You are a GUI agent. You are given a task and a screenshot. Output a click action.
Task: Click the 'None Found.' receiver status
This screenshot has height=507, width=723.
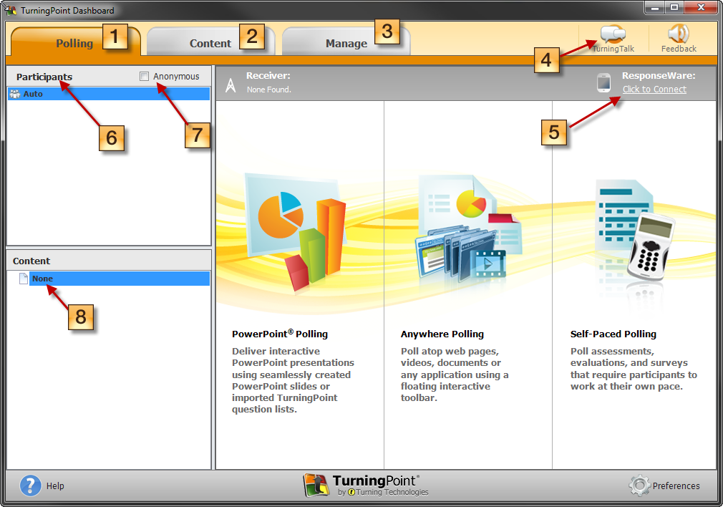[x=269, y=90]
